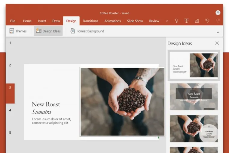The width and height of the screenshot is (229, 153).
Task: Select slide 4 in the slide list
Action: (10, 110)
